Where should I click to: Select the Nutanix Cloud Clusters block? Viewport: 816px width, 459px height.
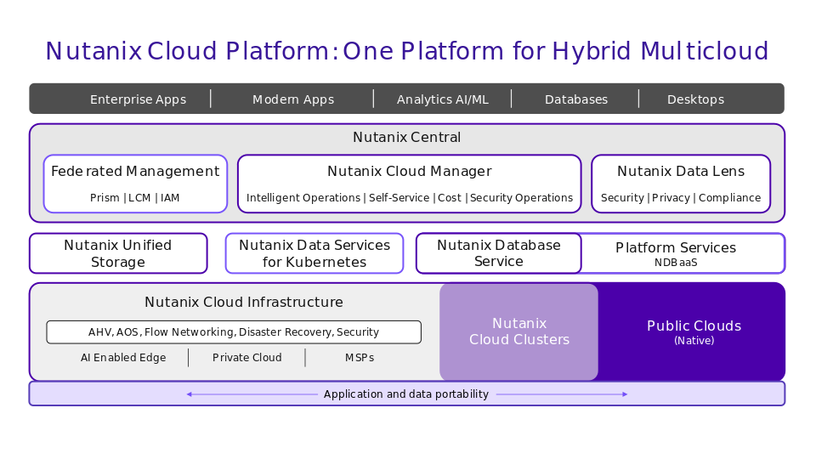click(x=518, y=331)
